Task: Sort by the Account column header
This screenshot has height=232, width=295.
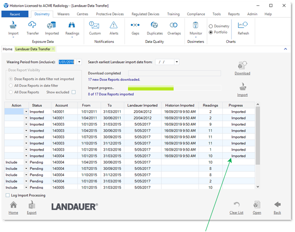Action: 64,105
